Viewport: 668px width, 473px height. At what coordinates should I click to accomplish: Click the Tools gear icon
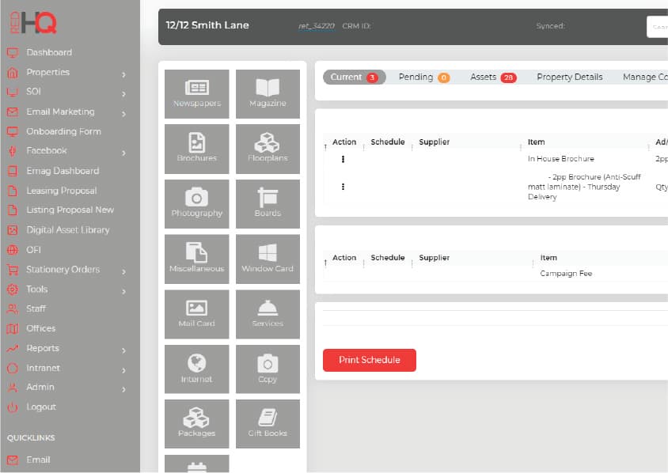coord(13,289)
